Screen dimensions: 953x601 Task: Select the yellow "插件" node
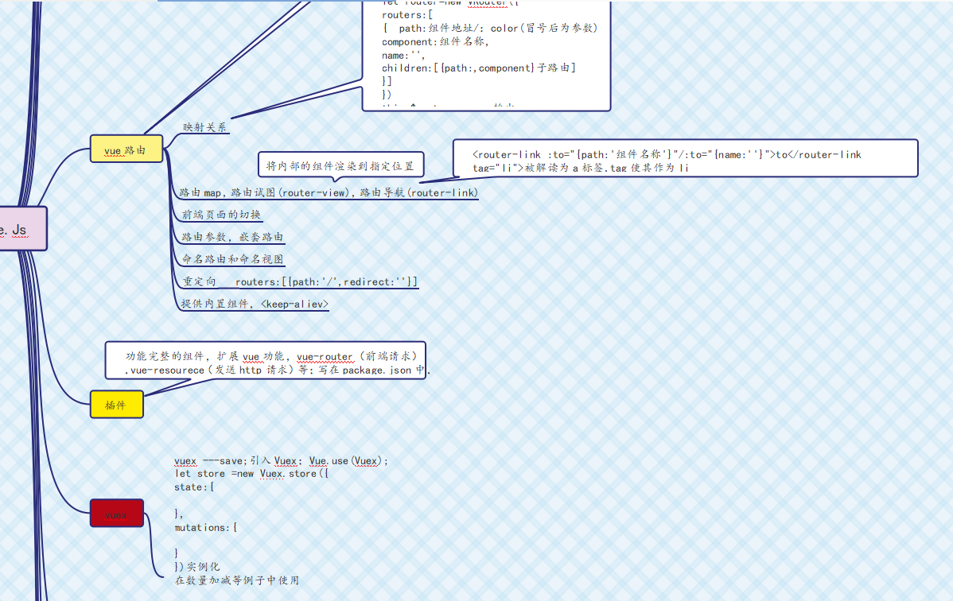tap(117, 405)
